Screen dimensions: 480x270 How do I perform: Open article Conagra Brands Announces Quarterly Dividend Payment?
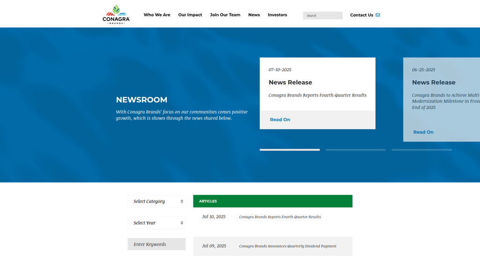pyautogui.click(x=287, y=246)
